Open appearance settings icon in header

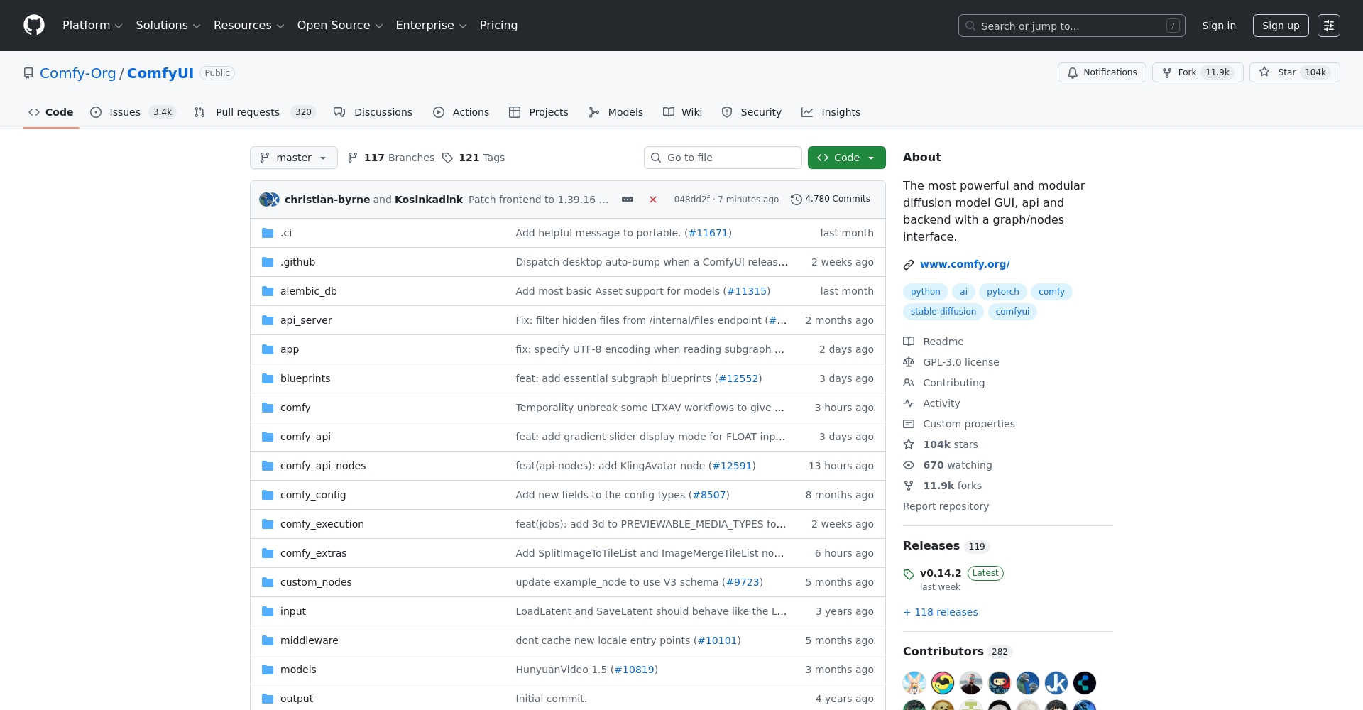(x=1328, y=26)
